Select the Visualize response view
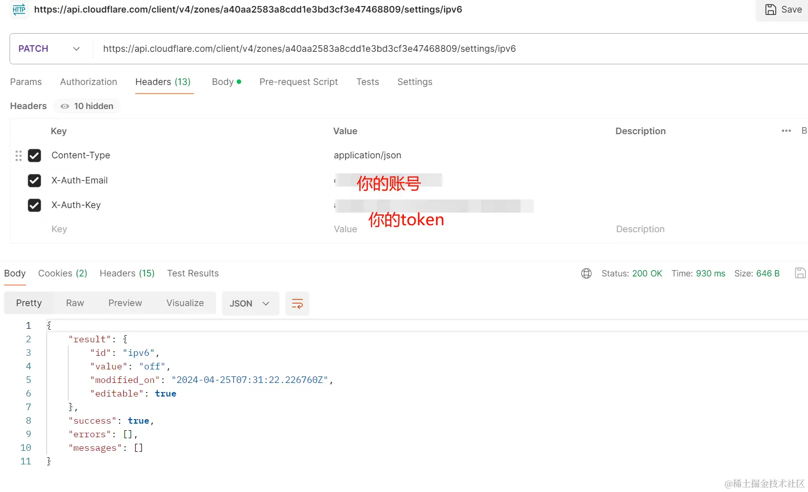This screenshot has height=492, width=808. [x=185, y=303]
